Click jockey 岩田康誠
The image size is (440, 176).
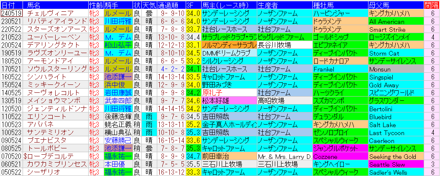pyautogui.click(x=118, y=93)
